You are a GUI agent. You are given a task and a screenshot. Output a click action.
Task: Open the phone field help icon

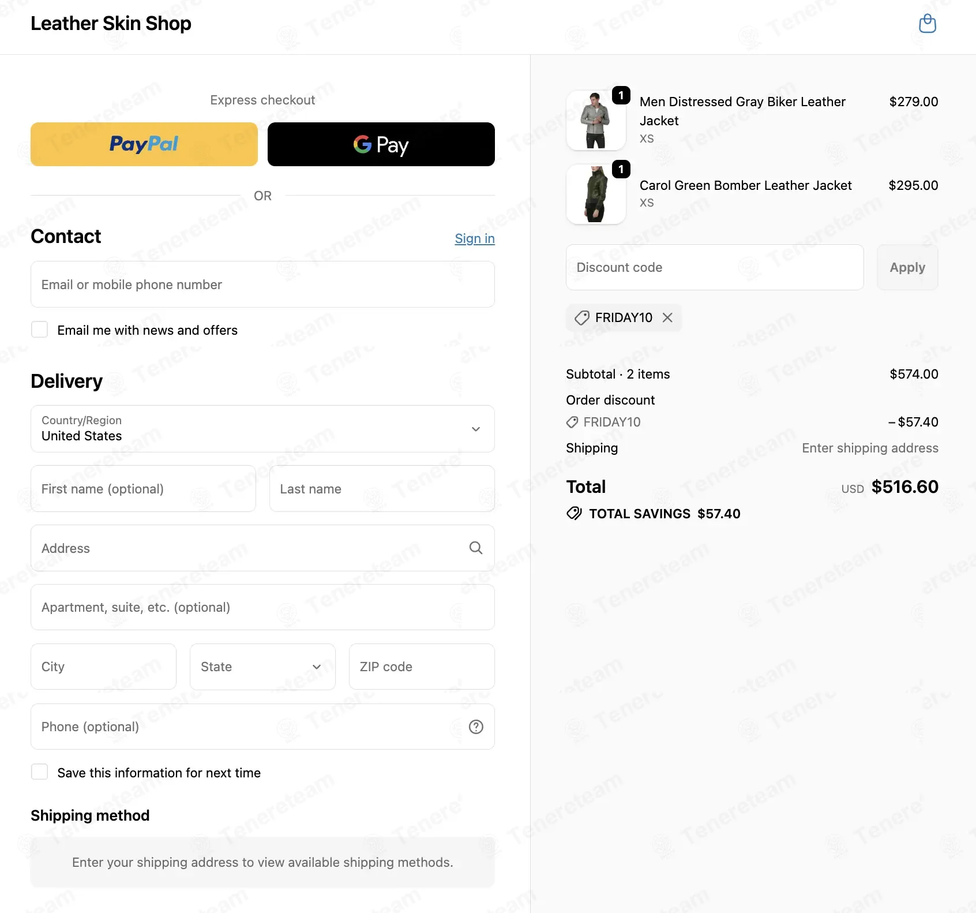click(x=476, y=727)
